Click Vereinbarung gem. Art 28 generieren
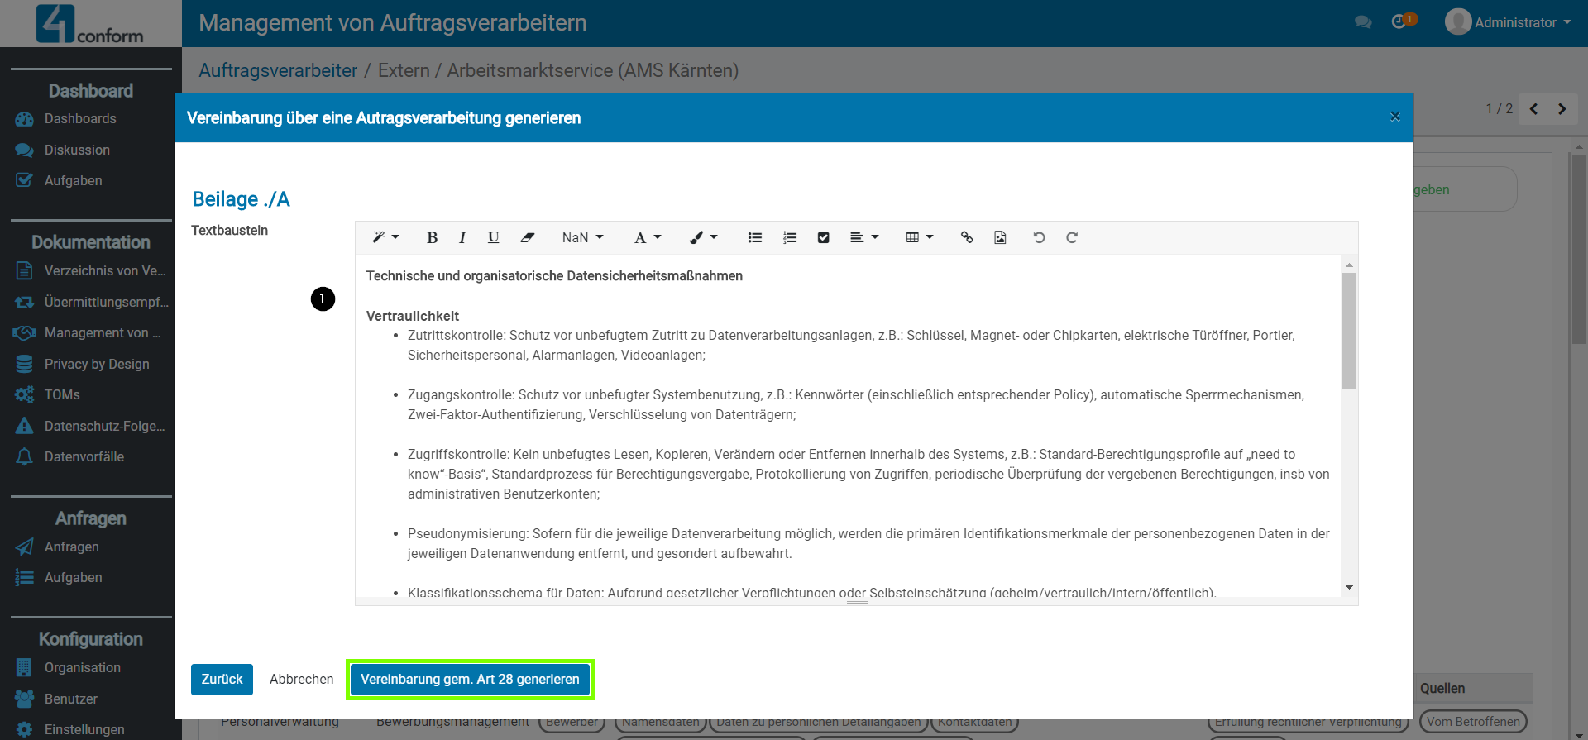Image resolution: width=1588 pixels, height=740 pixels. [x=470, y=680]
